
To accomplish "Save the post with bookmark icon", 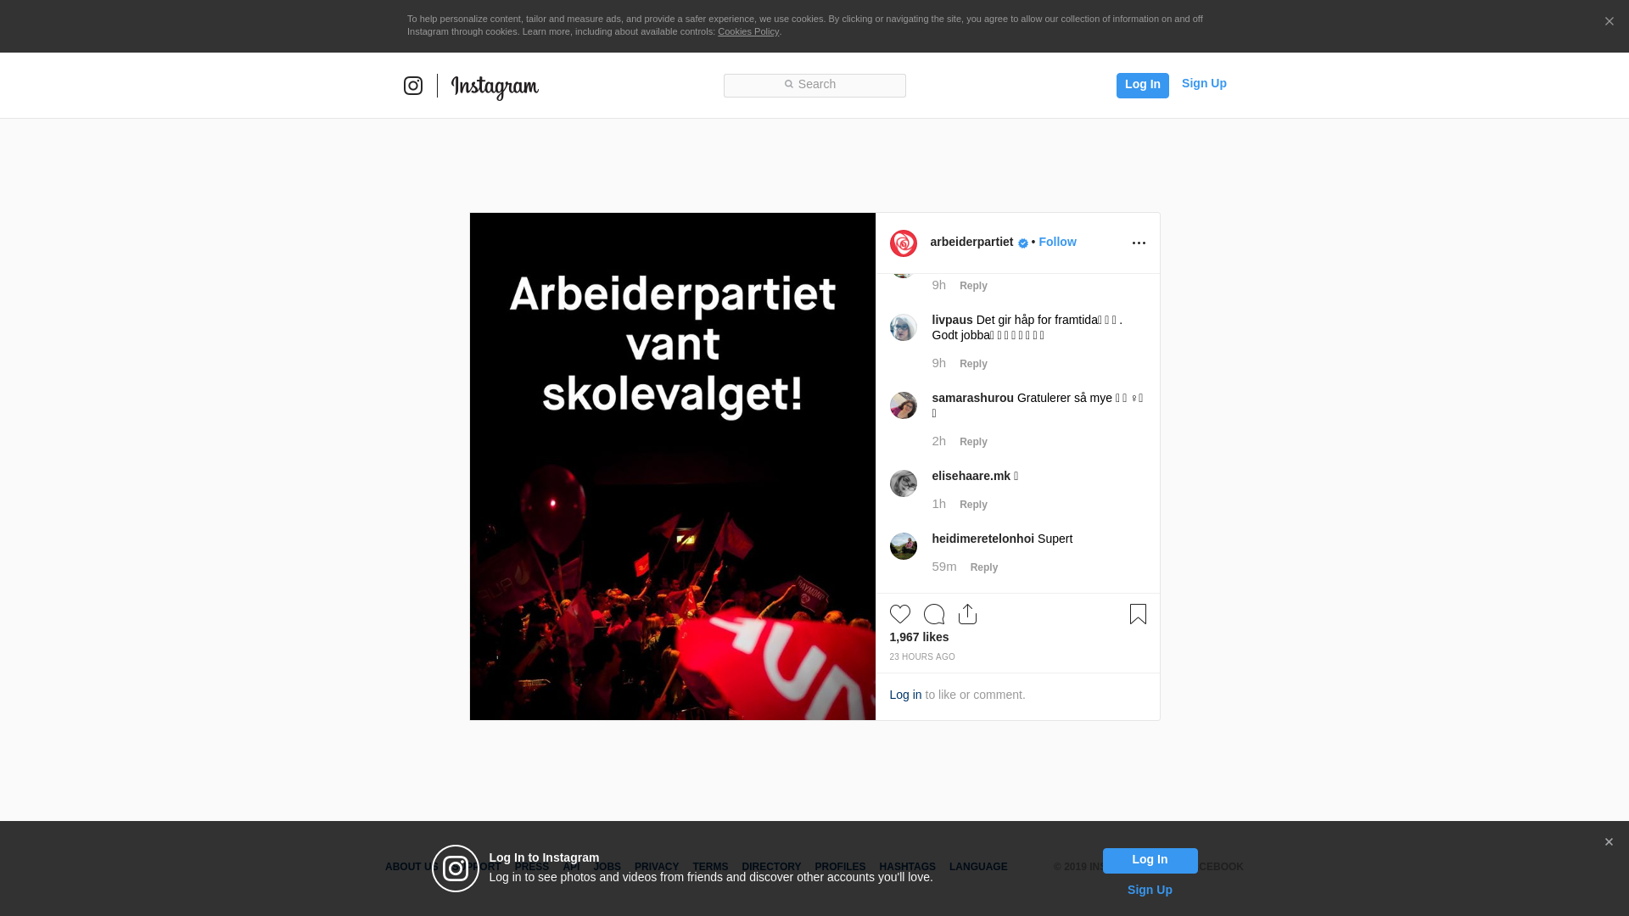I will click(1138, 614).
